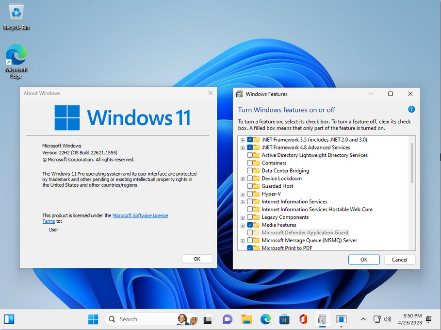This screenshot has width=441, height=330.
Task: Switch to Windows Features taskbar icon
Action: click(x=322, y=319)
